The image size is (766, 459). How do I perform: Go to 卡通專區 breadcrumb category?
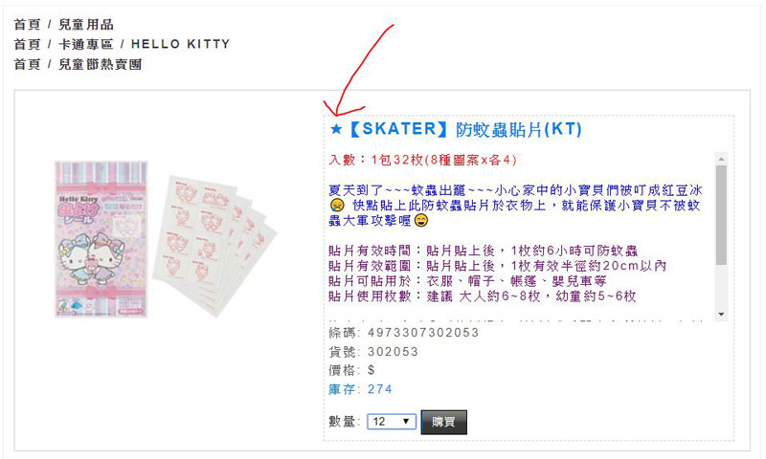click(x=86, y=44)
